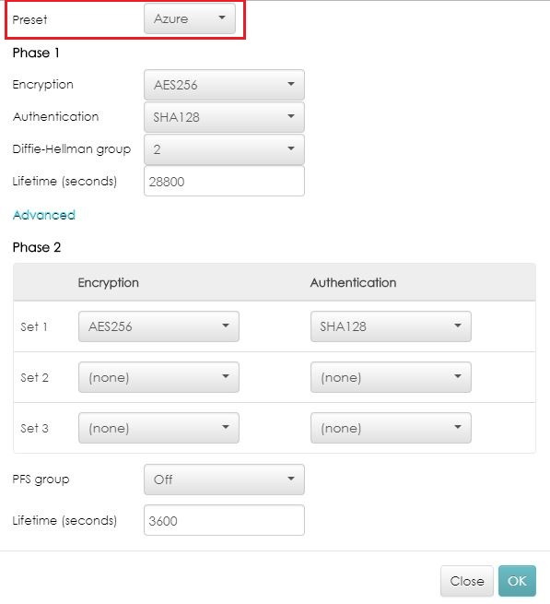
Task: Click the Close button
Action: (467, 581)
